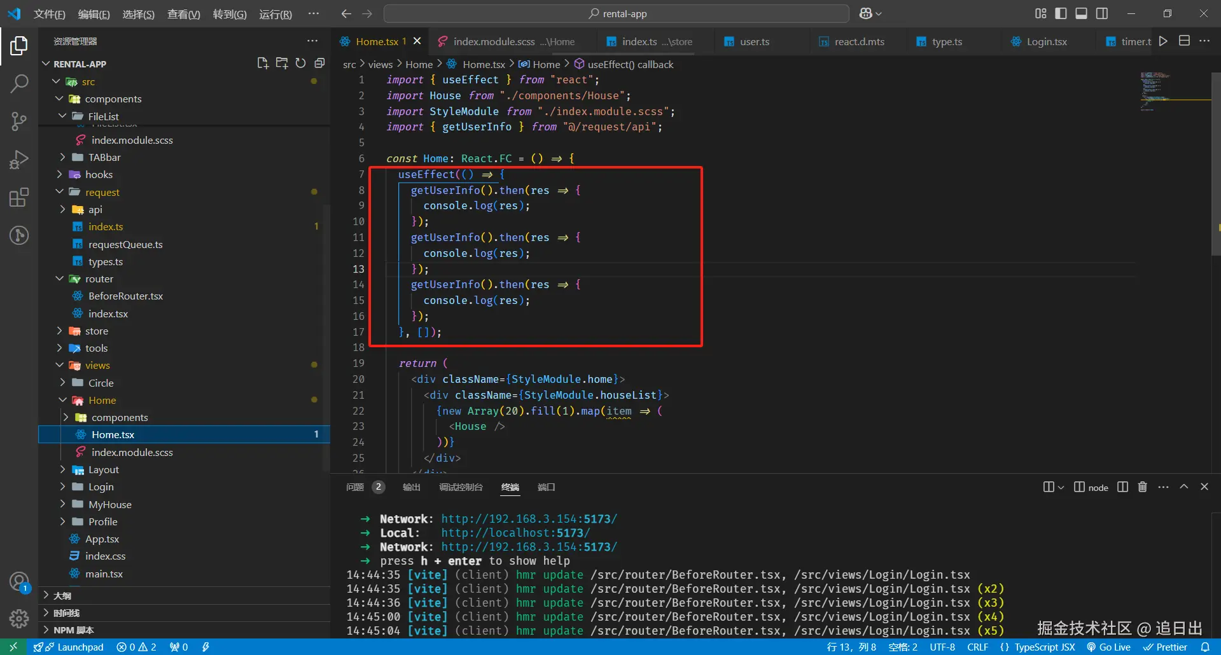The image size is (1221, 655).
Task: Kill terminal with the trash icon
Action: pyautogui.click(x=1142, y=487)
